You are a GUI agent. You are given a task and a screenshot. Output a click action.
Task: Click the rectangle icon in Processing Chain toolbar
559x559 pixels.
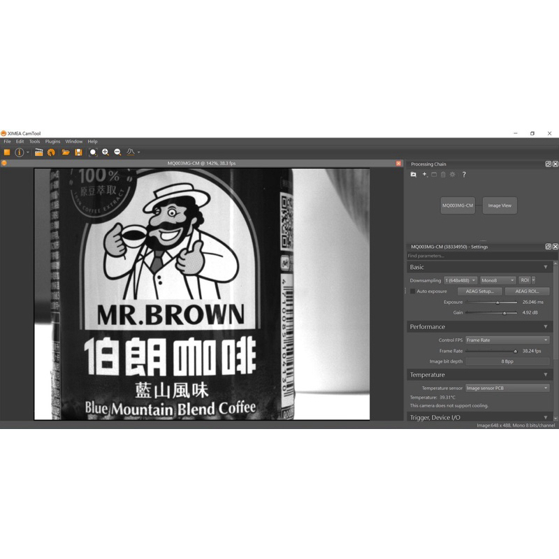(x=434, y=174)
